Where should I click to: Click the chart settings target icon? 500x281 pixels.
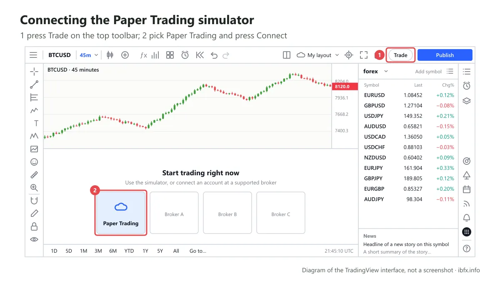349,55
